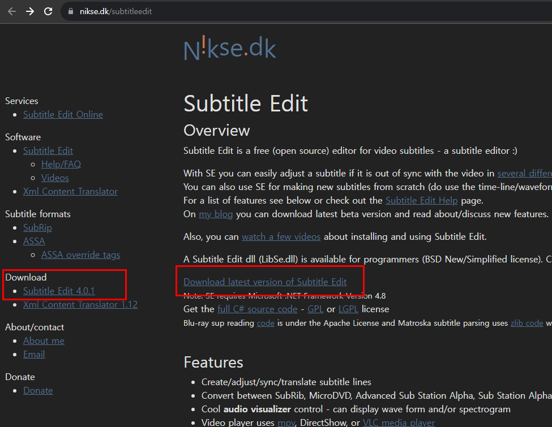Follow the 'several different' sync link
The height and width of the screenshot is (427, 552).
click(524, 174)
